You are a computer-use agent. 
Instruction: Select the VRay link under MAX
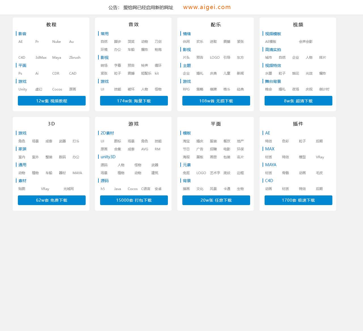pos(320,157)
